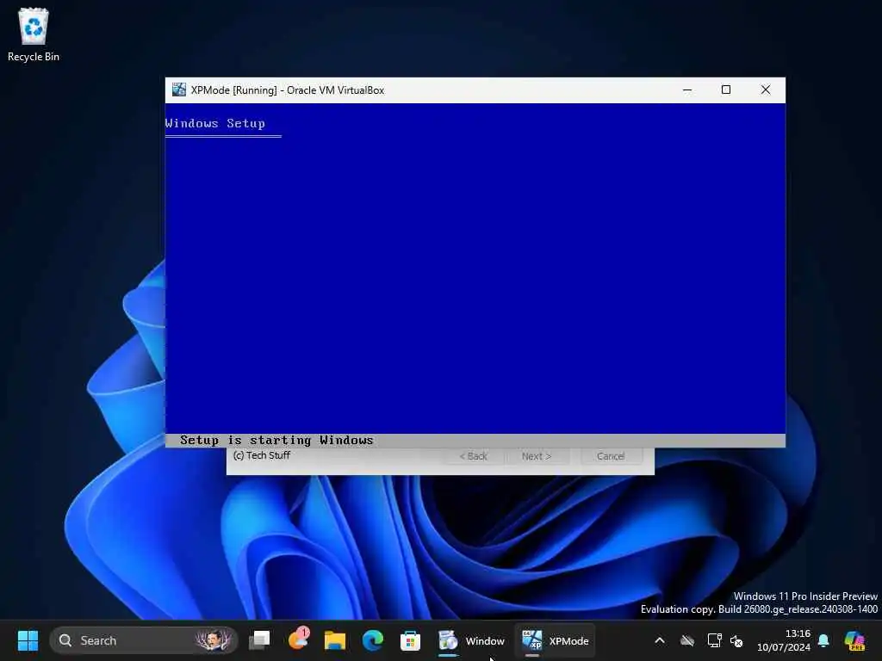Image resolution: width=882 pixels, height=661 pixels.
Task: Switch to the Window installer taskbar item
Action: click(x=471, y=640)
